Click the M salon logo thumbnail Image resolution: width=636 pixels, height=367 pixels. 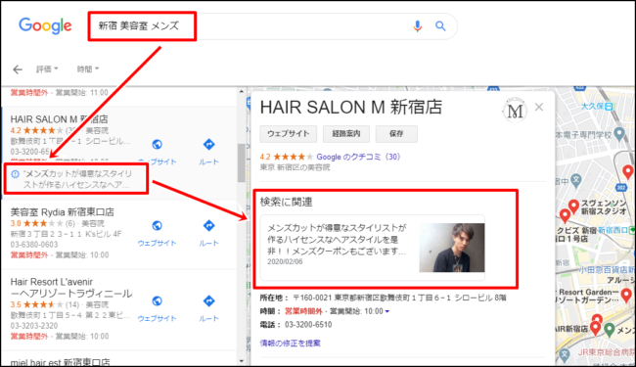pos(515,111)
